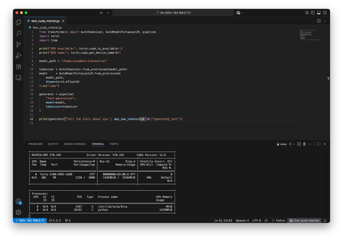Switch to the TERMINAL panel tab
343x240 pixels.
pos(98,144)
